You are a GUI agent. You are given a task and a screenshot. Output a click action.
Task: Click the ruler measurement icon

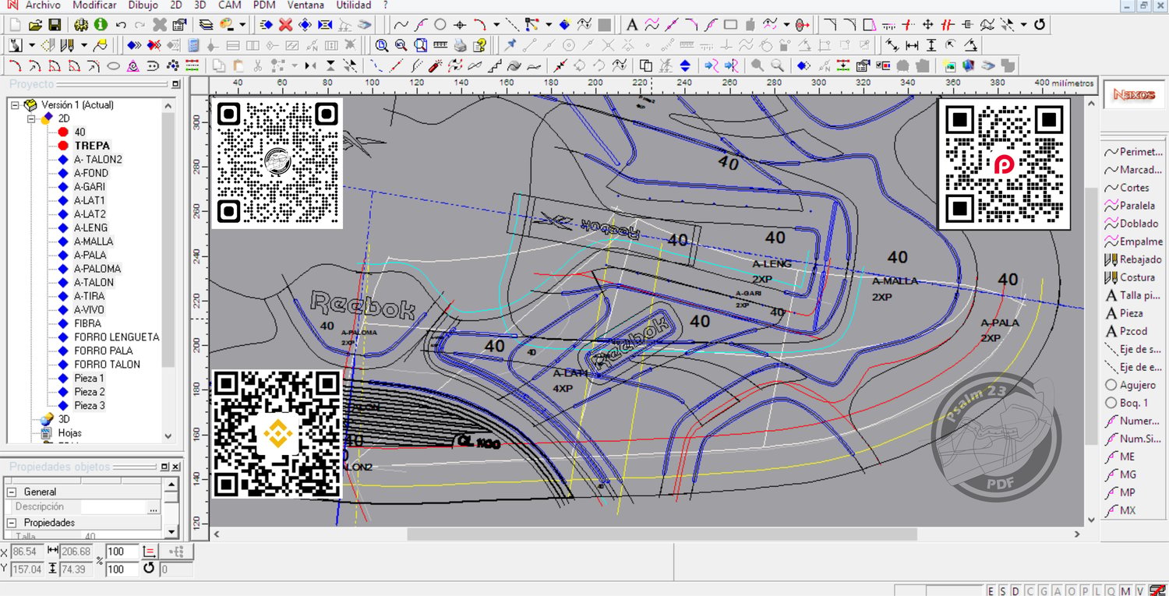[x=440, y=44]
